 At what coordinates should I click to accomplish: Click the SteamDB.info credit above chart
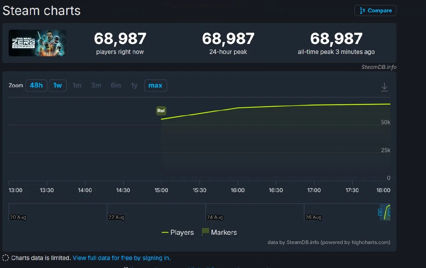pyautogui.click(x=379, y=67)
